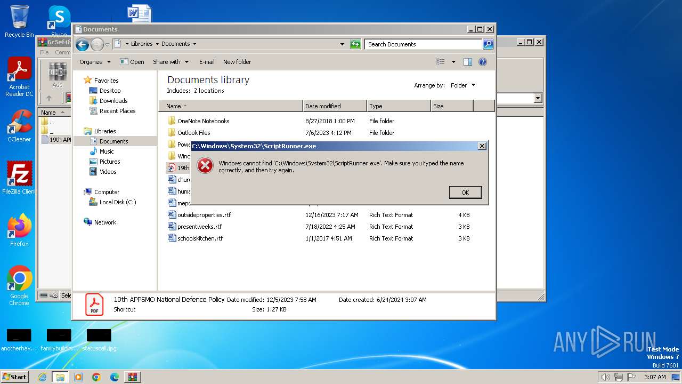Screen dimensions: 682x384
Task: Sort by the Name column header
Action: [x=231, y=106]
